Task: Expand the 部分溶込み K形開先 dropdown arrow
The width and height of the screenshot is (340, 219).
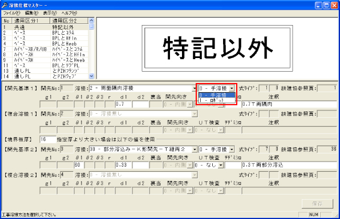Action: (x=195, y=150)
